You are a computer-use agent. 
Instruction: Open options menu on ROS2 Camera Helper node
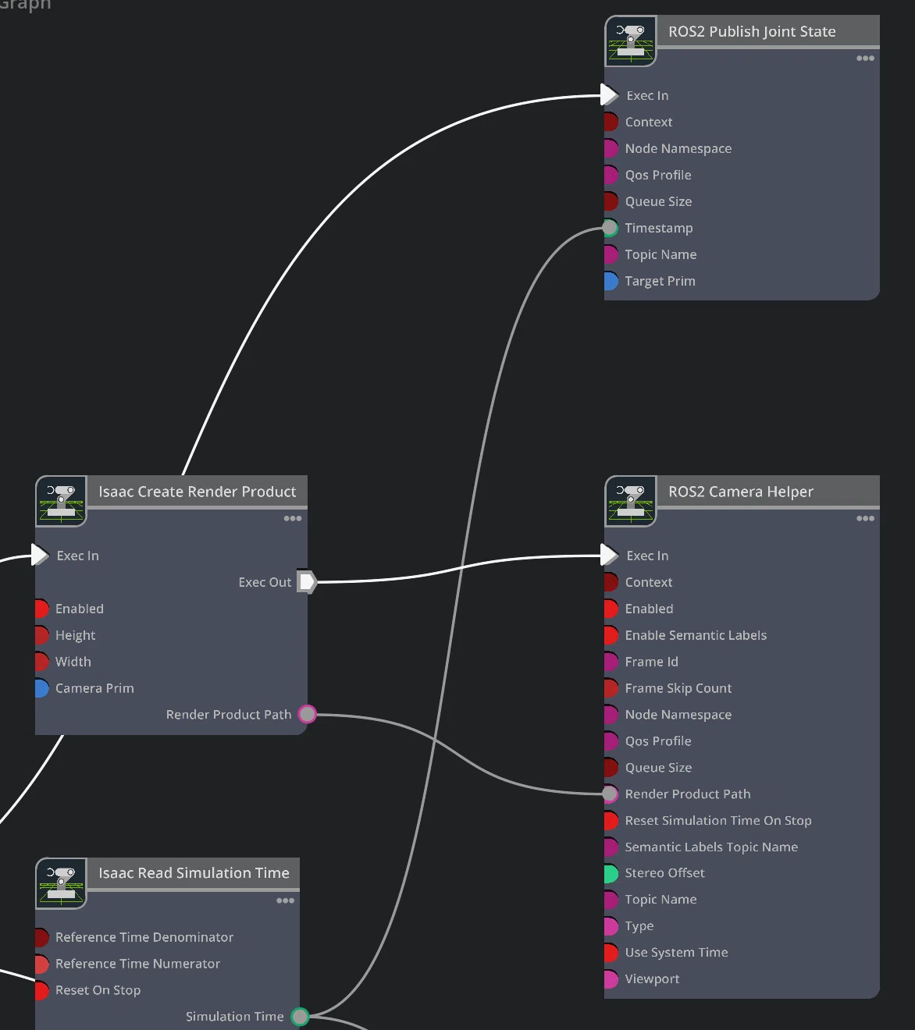(865, 519)
